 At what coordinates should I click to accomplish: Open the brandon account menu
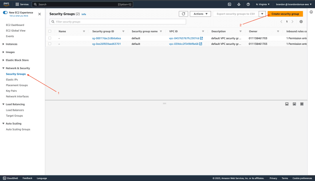pyautogui.click(x=294, y=4)
